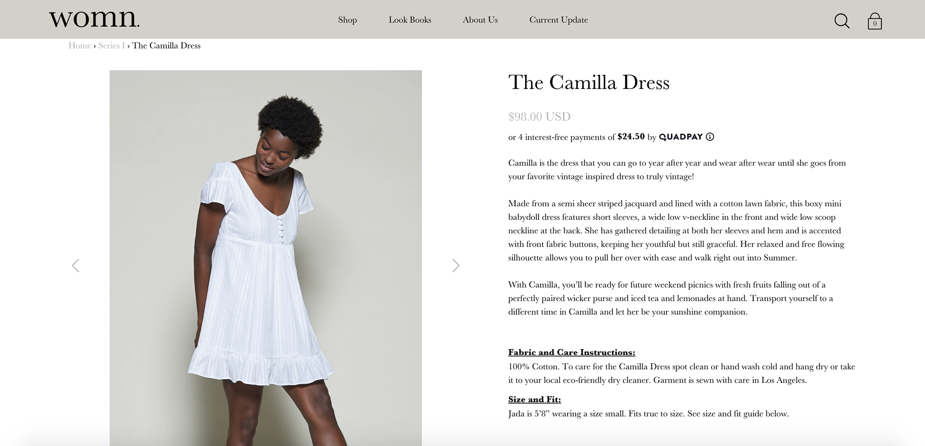This screenshot has height=446, width=925.
Task: Go to Home via breadcrumb
Action: coord(79,46)
